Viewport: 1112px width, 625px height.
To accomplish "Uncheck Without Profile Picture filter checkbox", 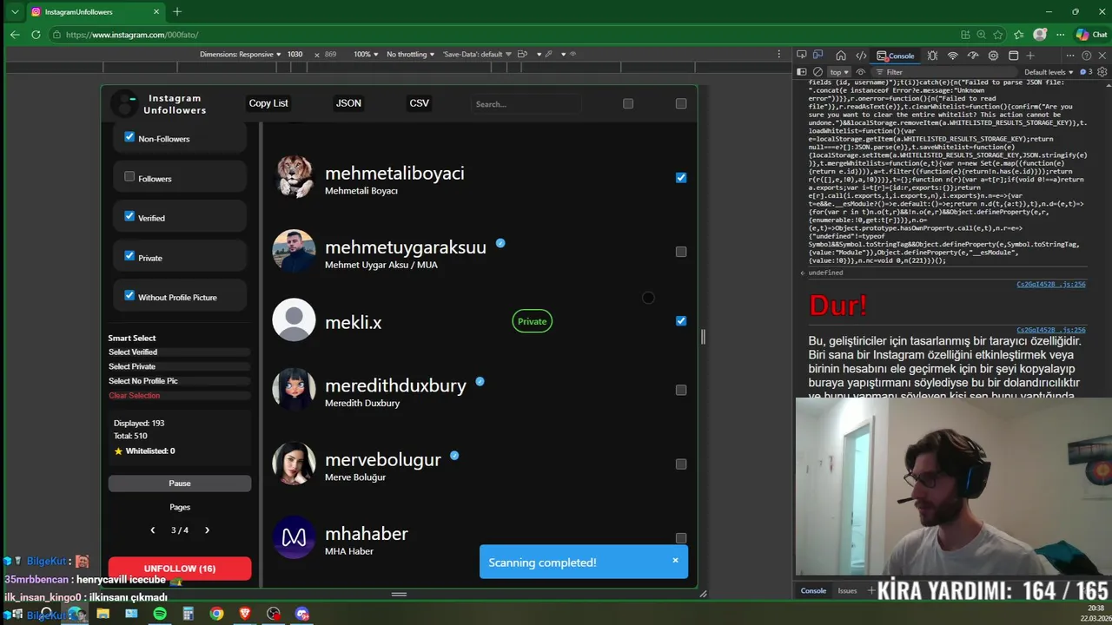I will click(129, 296).
